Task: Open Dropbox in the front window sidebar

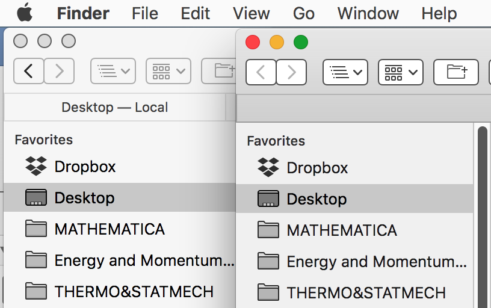Action: (x=354, y=168)
